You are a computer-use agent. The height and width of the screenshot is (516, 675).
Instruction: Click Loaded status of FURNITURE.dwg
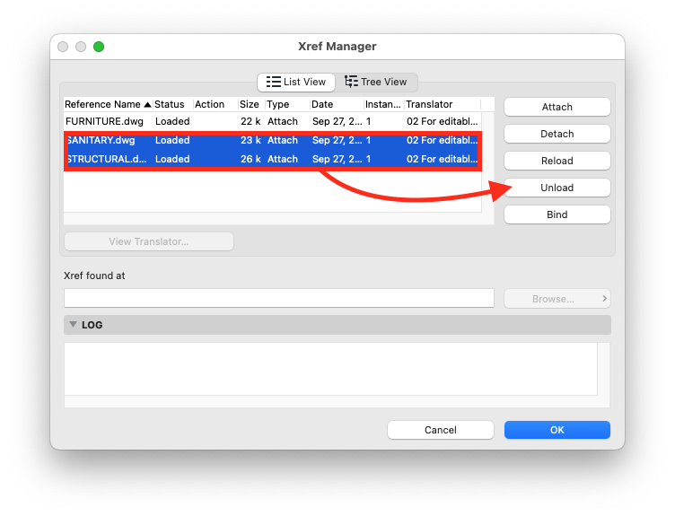(x=172, y=121)
